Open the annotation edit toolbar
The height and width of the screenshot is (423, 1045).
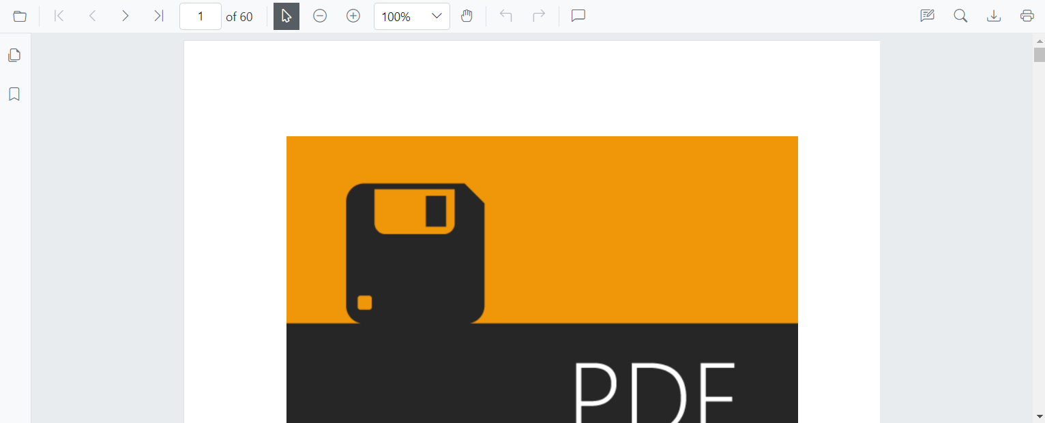(x=927, y=16)
